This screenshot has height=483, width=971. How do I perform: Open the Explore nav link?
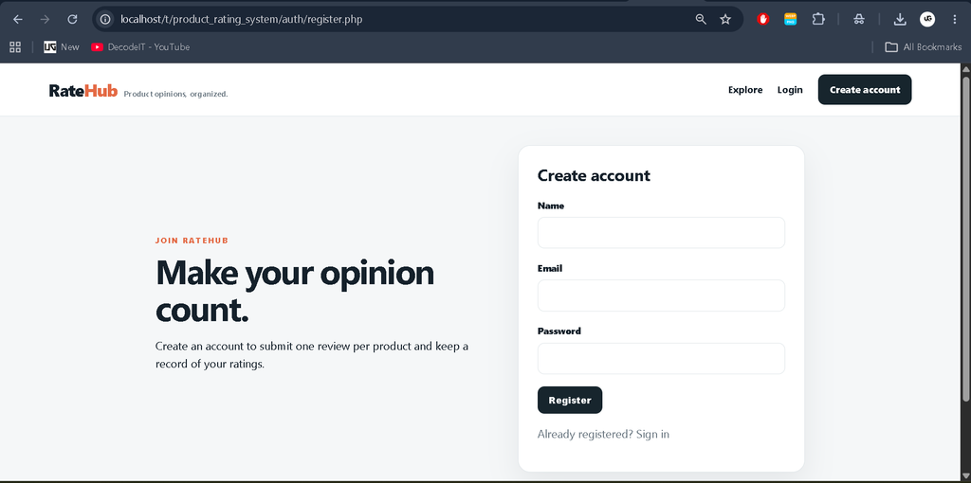click(745, 90)
